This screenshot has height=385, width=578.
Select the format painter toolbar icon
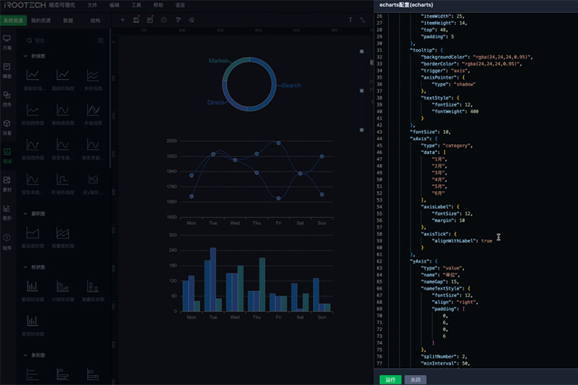tap(177, 19)
